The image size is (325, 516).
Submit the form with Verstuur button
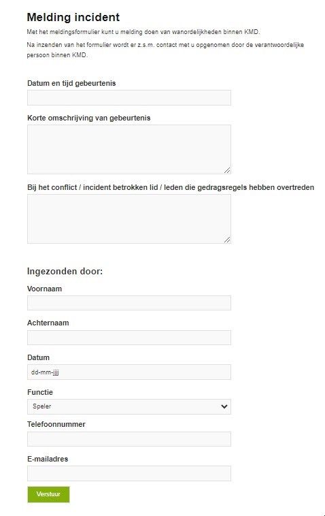(x=49, y=494)
